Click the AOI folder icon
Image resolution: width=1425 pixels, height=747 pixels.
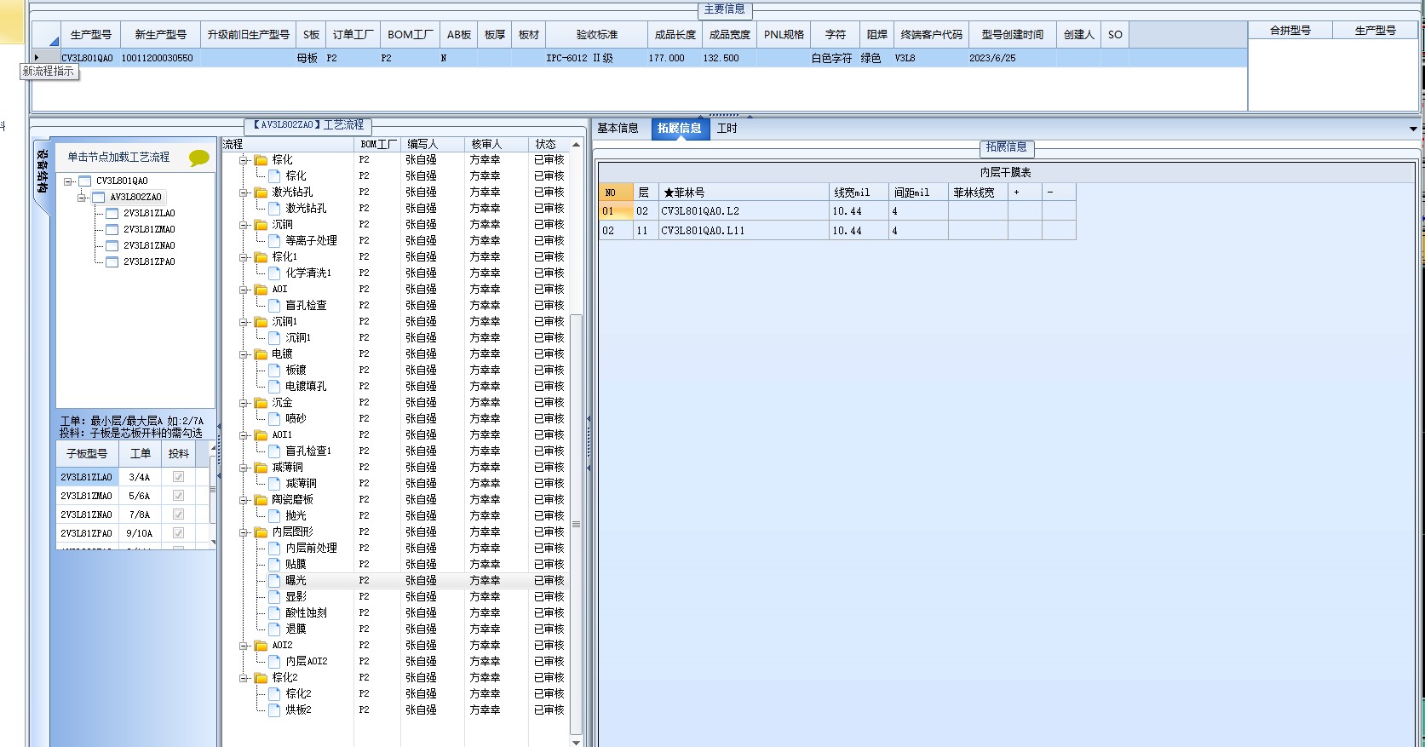261,290
